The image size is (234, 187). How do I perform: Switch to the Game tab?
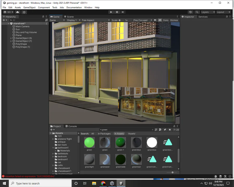tap(55, 17)
